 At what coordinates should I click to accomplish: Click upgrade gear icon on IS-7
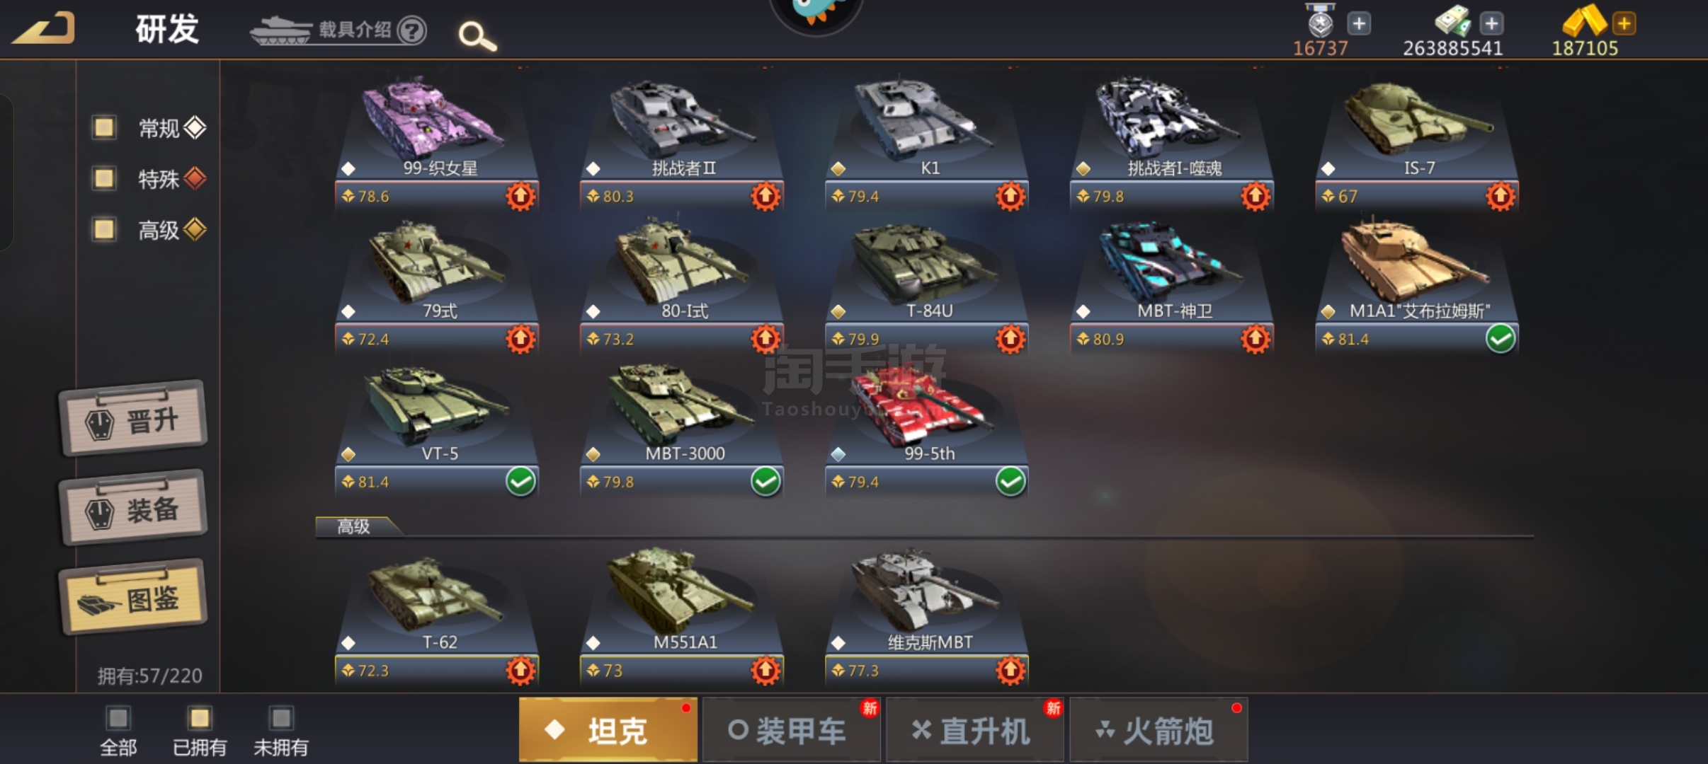1501,196
